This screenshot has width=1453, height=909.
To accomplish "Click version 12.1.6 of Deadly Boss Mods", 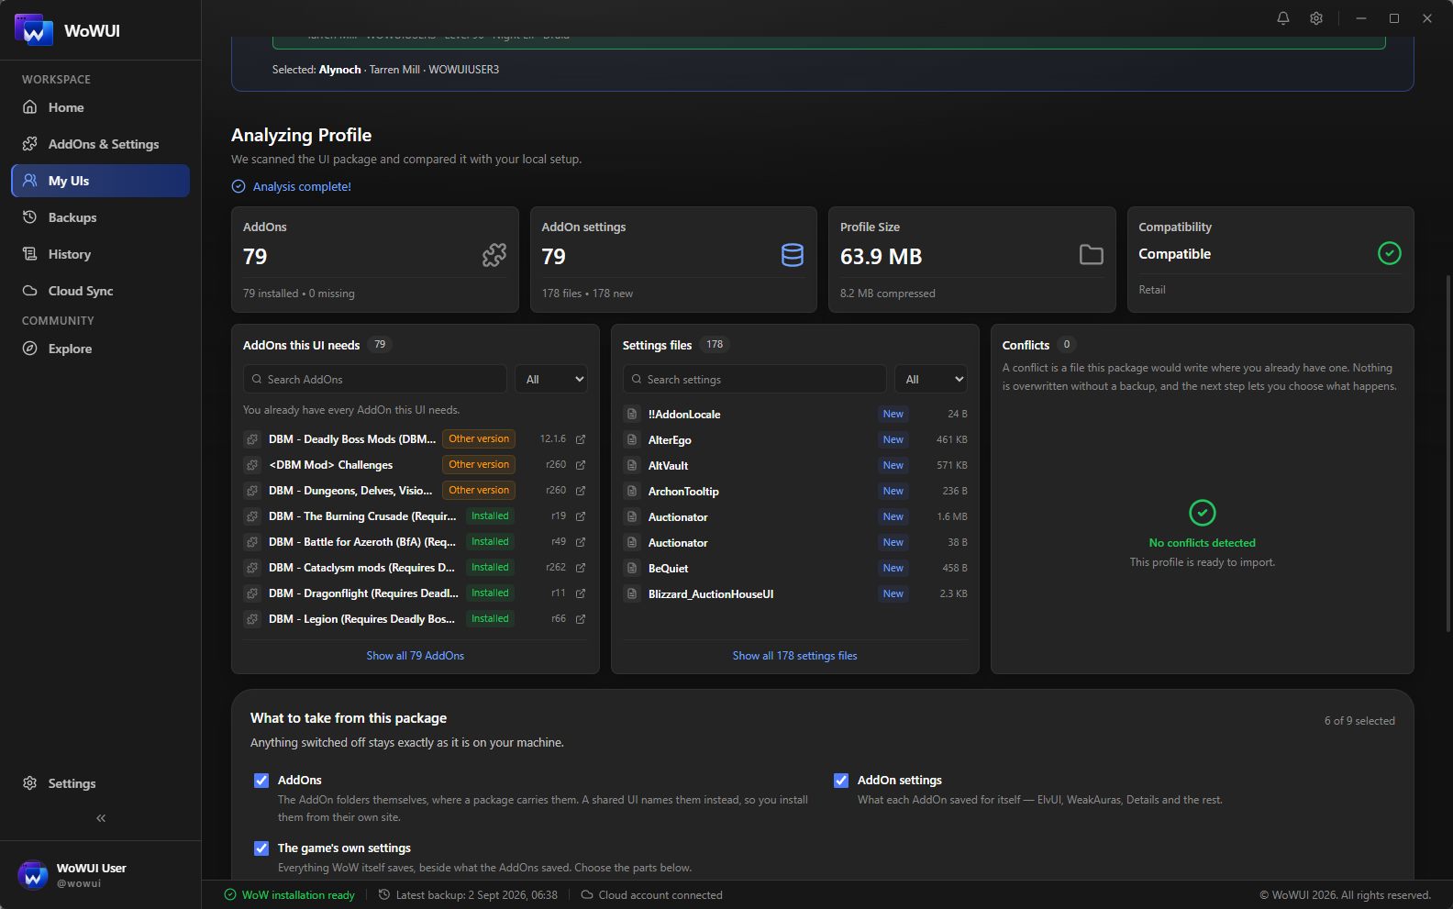I will [x=553, y=439].
